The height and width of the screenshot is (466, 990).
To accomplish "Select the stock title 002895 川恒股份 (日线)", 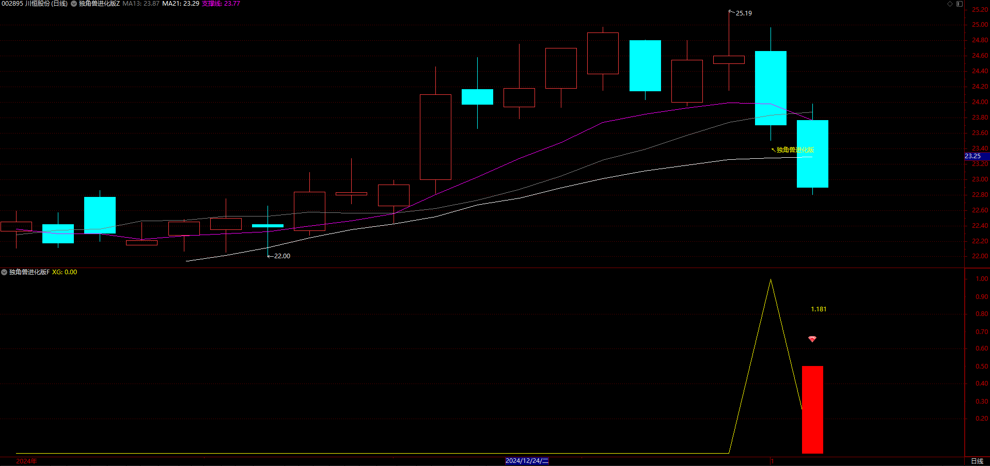I will 35,4.
